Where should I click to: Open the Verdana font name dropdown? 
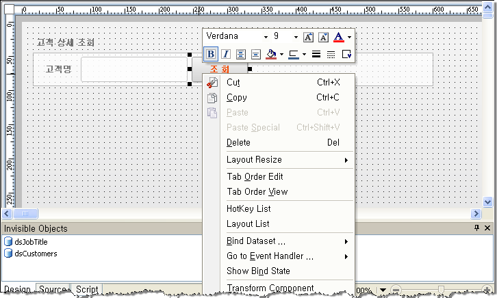pos(266,36)
